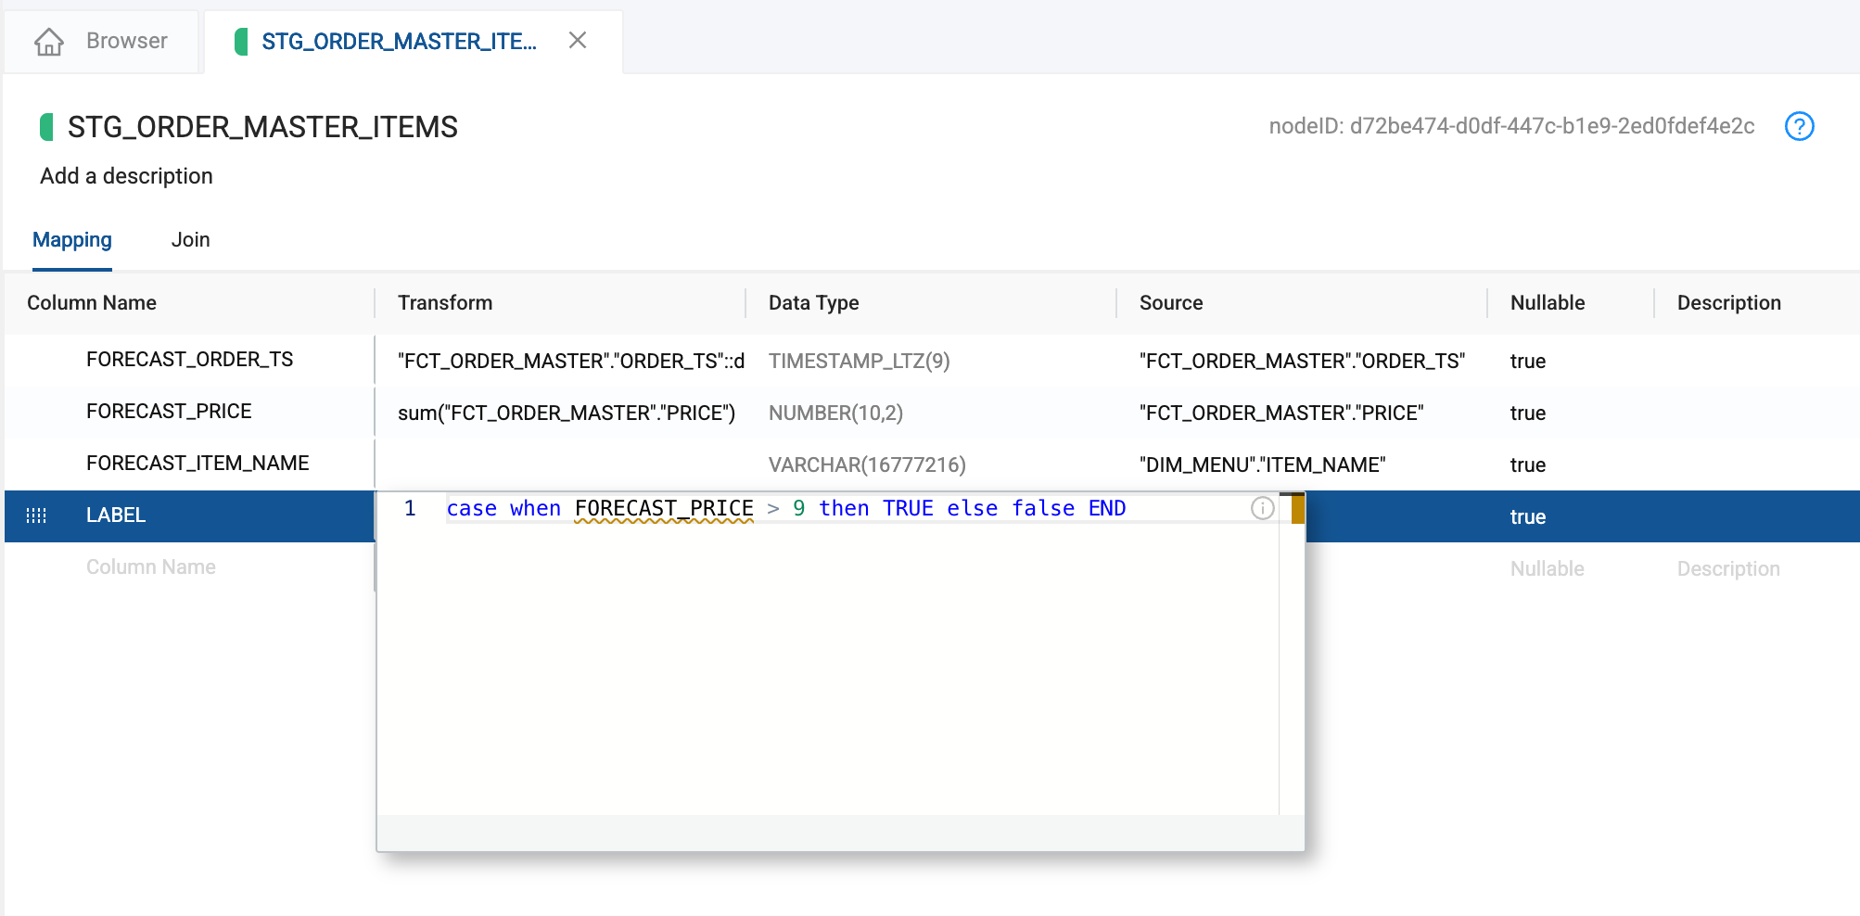Click the 'false' keyword in the editor
1860x916 pixels.
coord(1043,509)
